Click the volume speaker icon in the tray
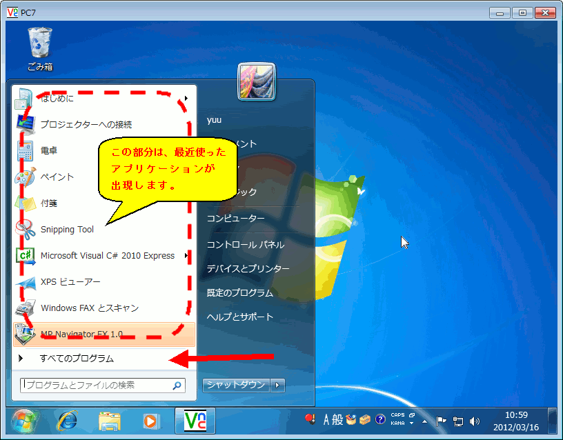The width and height of the screenshot is (563, 440). point(475,421)
